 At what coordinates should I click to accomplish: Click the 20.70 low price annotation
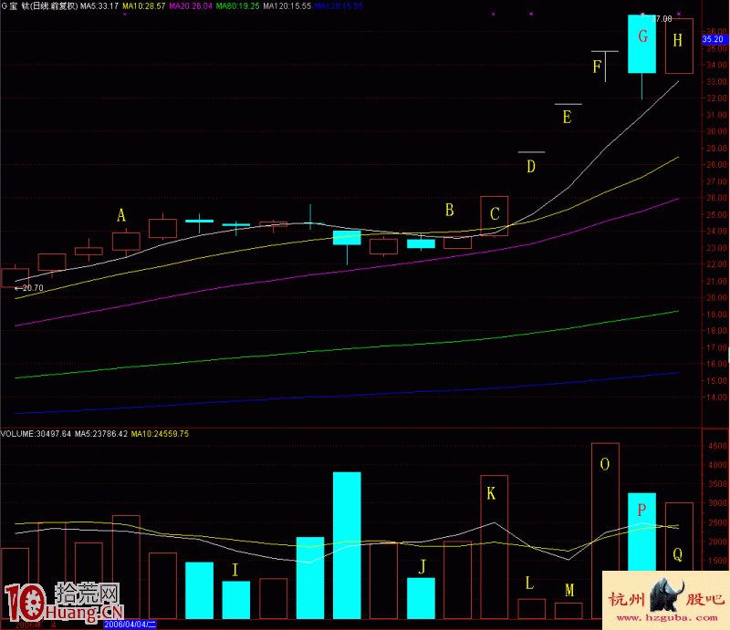pos(31,288)
